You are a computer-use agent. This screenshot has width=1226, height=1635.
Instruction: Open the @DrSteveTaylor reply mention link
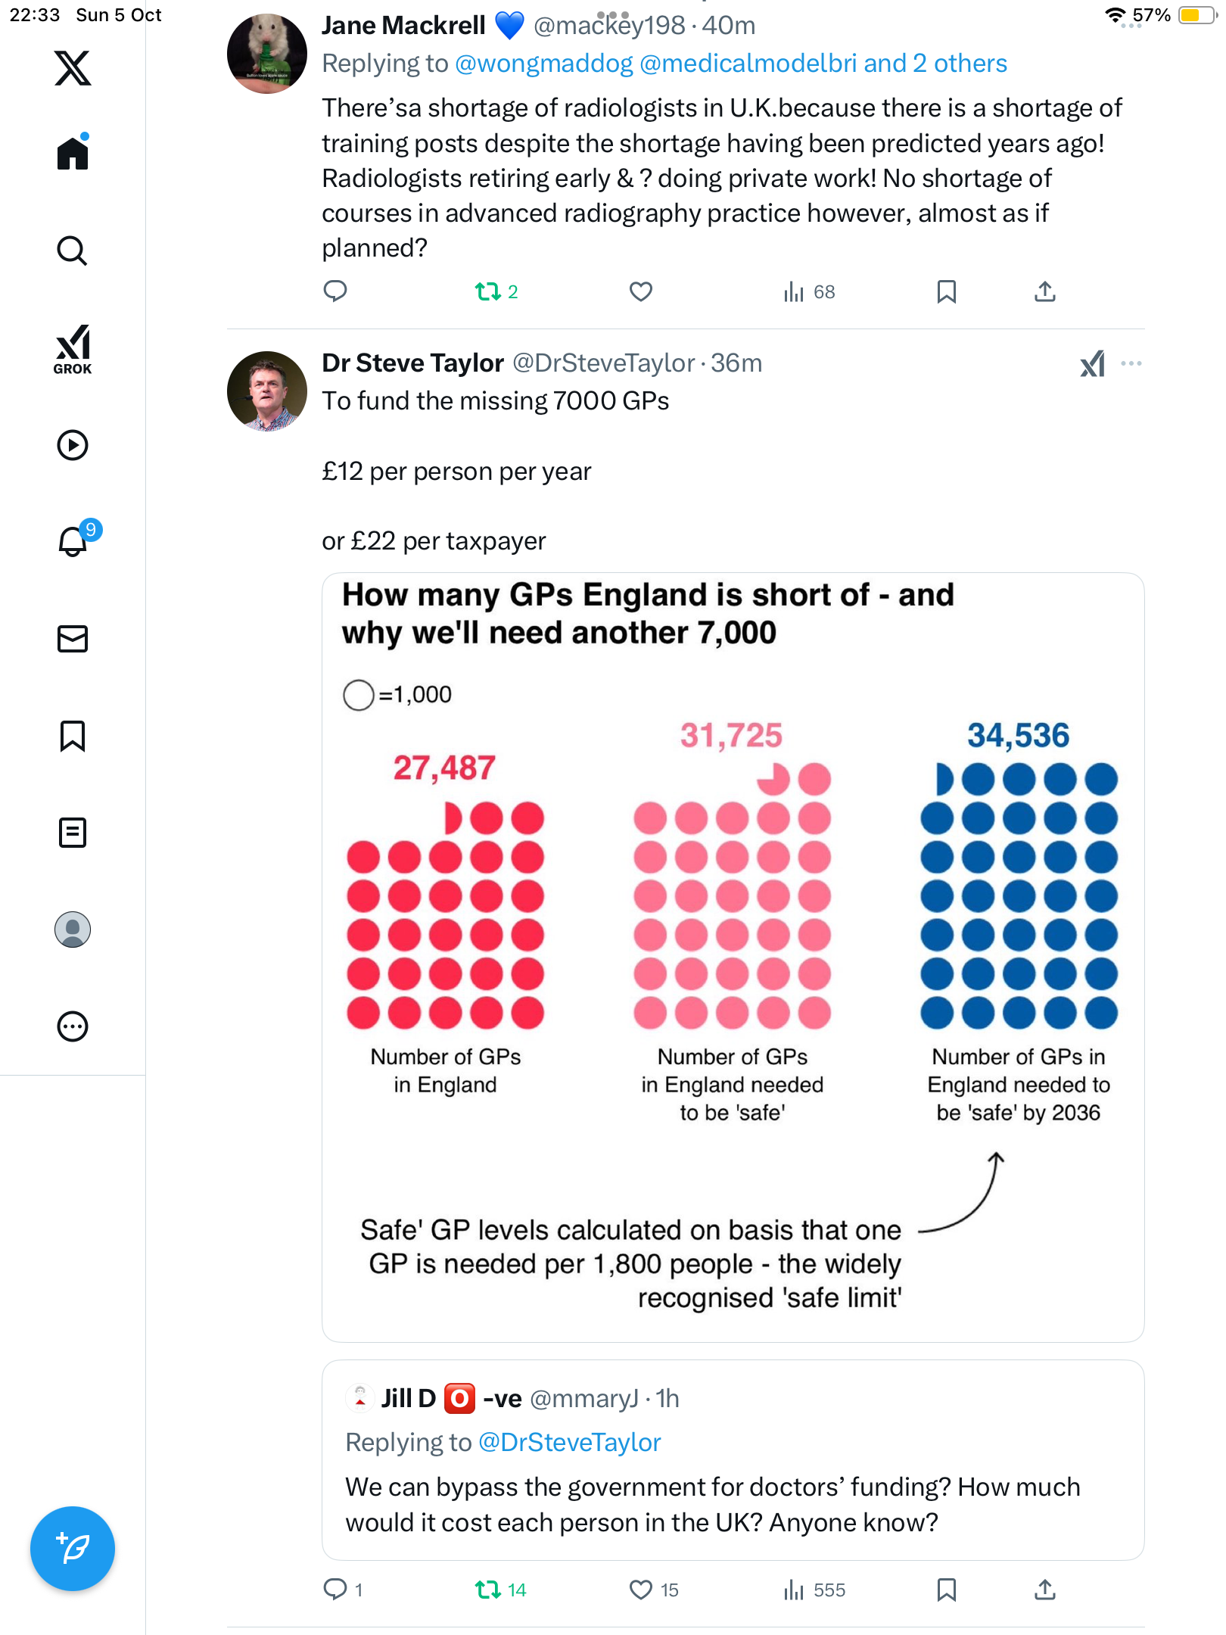click(569, 1443)
